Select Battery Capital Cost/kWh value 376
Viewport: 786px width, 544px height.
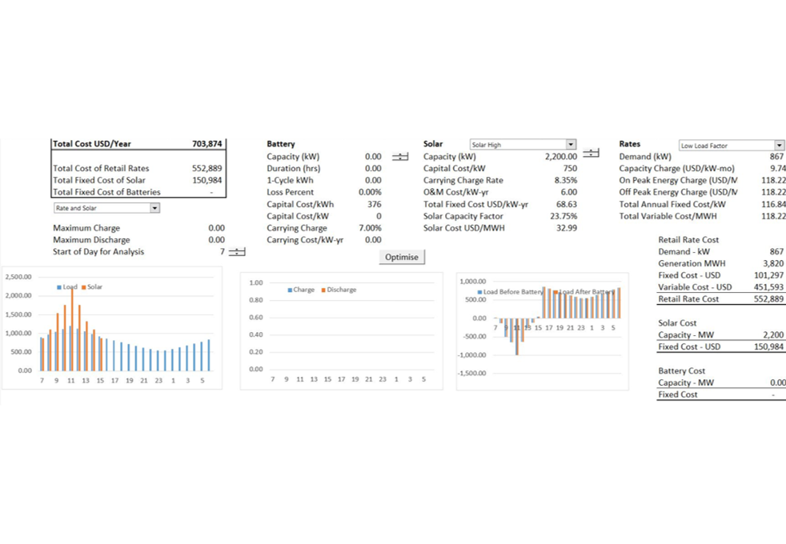[374, 204]
